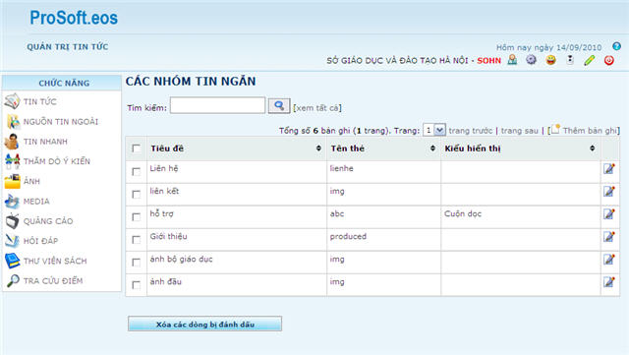The width and height of the screenshot is (629, 355).
Task: Edit the "Liên hệ" row with pencil icon
Action: pyautogui.click(x=609, y=169)
